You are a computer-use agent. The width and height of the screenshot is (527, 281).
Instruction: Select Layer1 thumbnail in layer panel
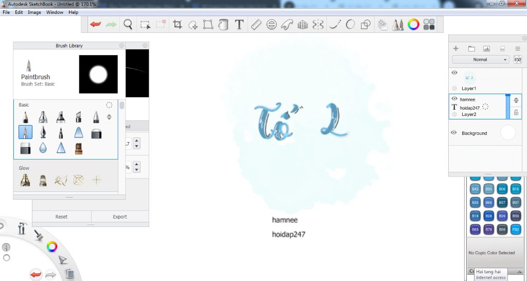pyautogui.click(x=469, y=78)
